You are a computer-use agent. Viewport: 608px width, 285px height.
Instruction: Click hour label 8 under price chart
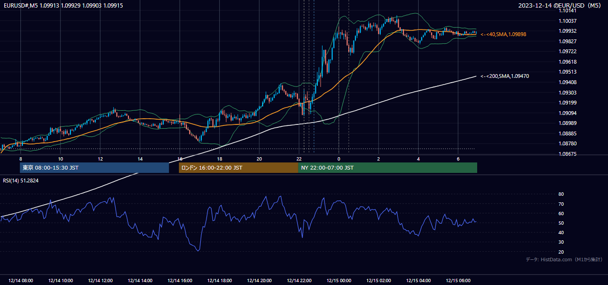(x=20, y=159)
